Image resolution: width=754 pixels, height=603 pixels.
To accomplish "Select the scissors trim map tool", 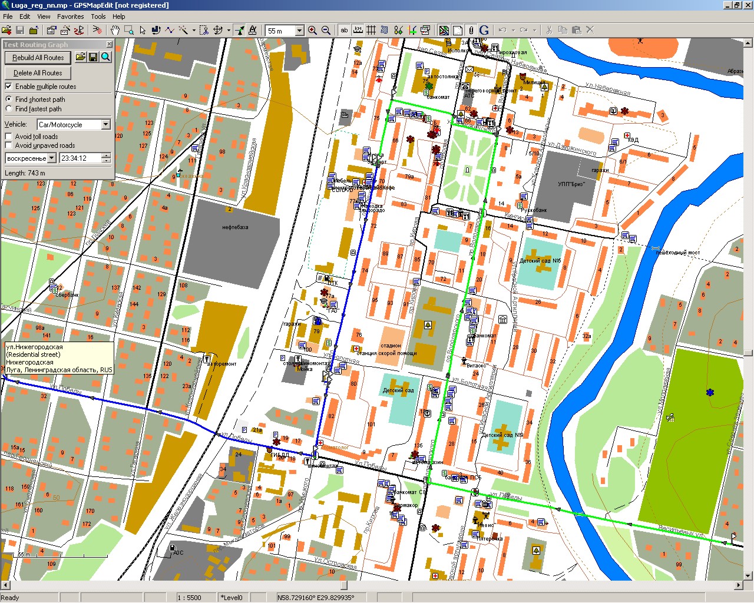I will click(204, 30).
